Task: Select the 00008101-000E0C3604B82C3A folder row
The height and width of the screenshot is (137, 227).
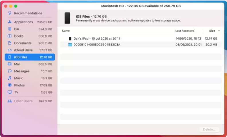Action: [141, 44]
